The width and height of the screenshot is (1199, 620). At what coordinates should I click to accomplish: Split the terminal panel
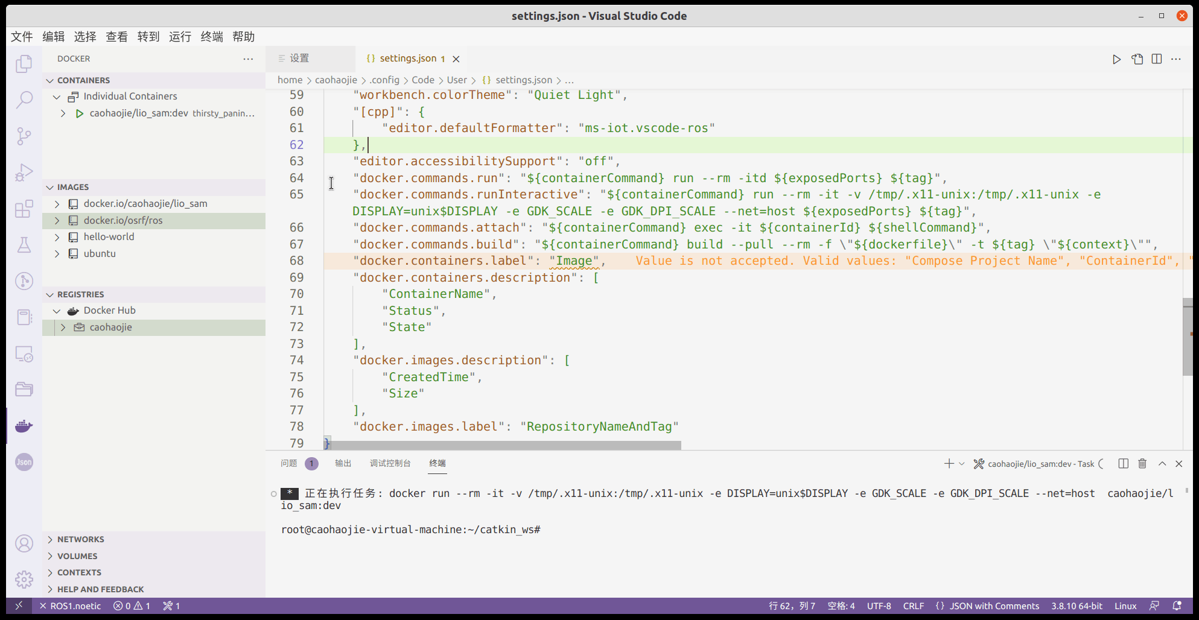(x=1123, y=463)
